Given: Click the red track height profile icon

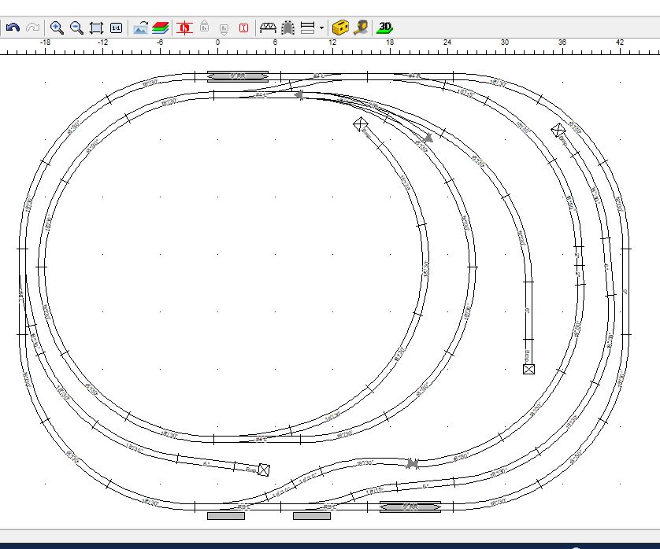Looking at the screenshot, I should coord(185,28).
